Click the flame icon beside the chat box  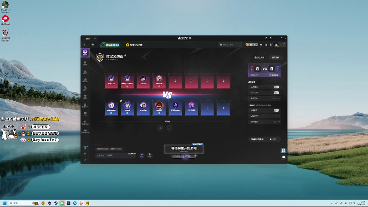coord(150,155)
